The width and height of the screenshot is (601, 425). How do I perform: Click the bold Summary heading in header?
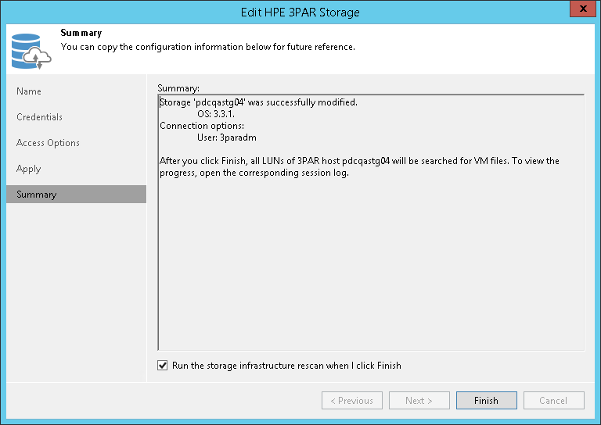click(x=81, y=33)
